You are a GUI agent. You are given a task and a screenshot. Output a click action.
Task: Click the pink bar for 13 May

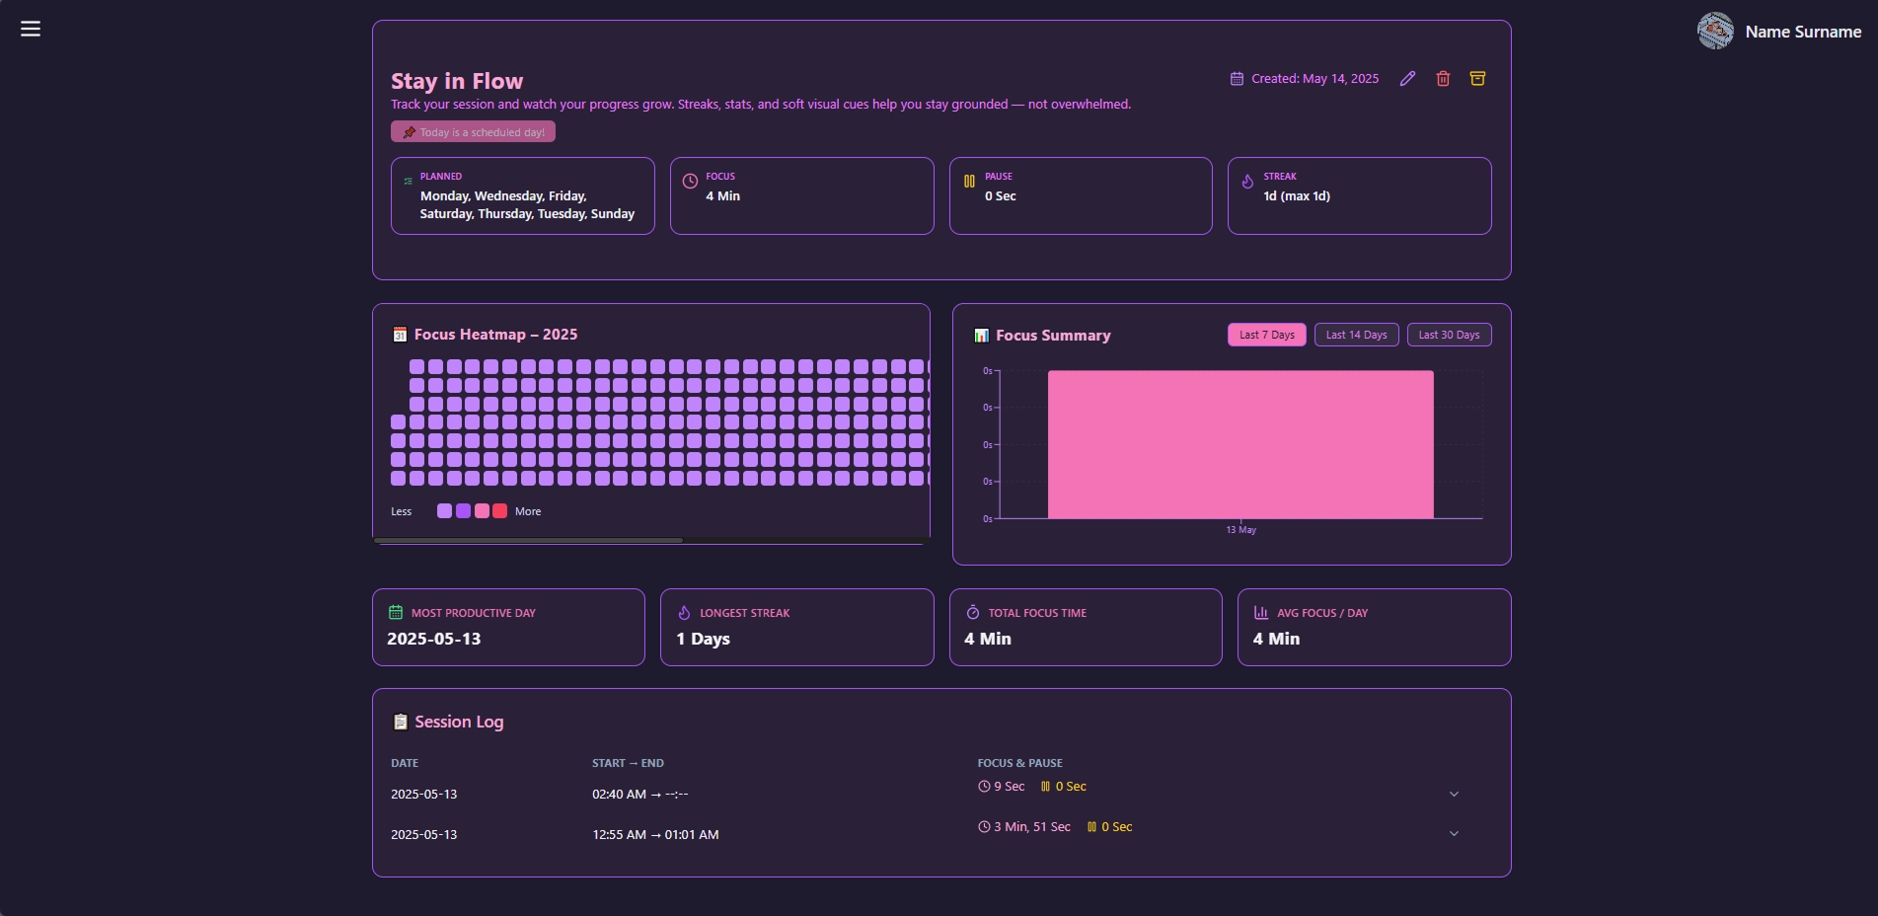(x=1239, y=444)
